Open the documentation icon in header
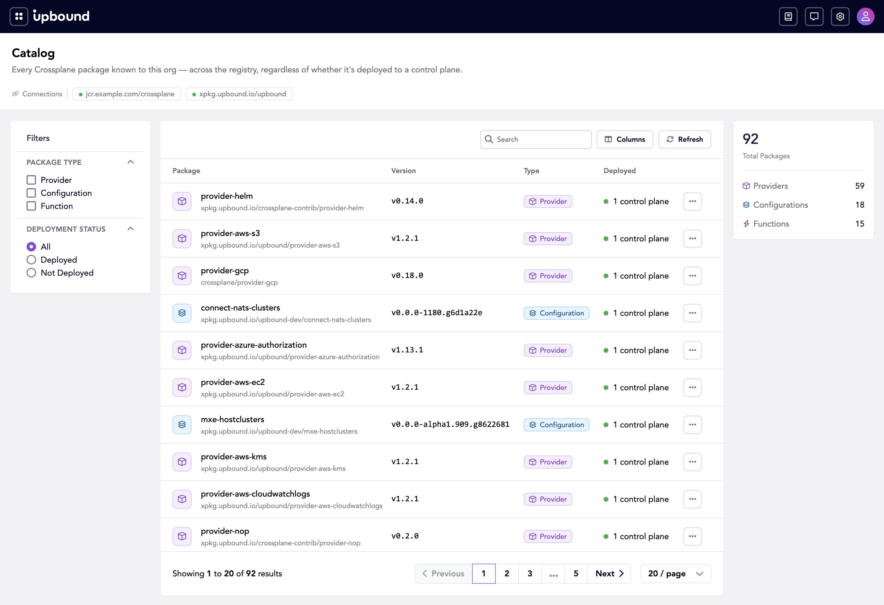The image size is (884, 605). point(788,16)
